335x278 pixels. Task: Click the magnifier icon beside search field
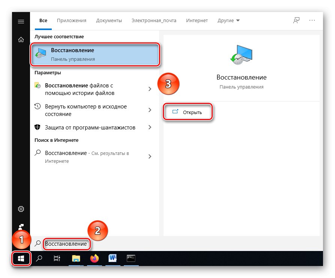tap(38, 243)
